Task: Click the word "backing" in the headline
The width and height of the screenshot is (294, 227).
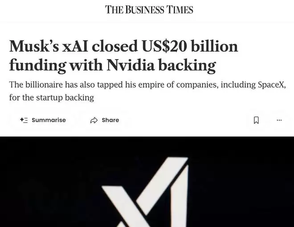Action: (188, 66)
